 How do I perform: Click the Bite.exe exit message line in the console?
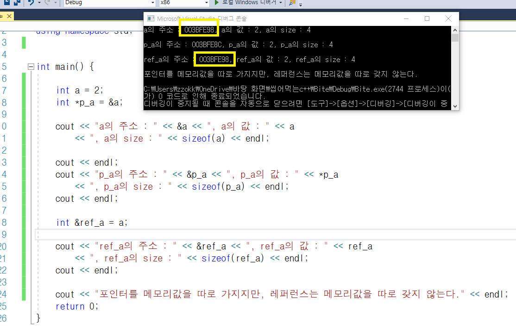coord(297,93)
